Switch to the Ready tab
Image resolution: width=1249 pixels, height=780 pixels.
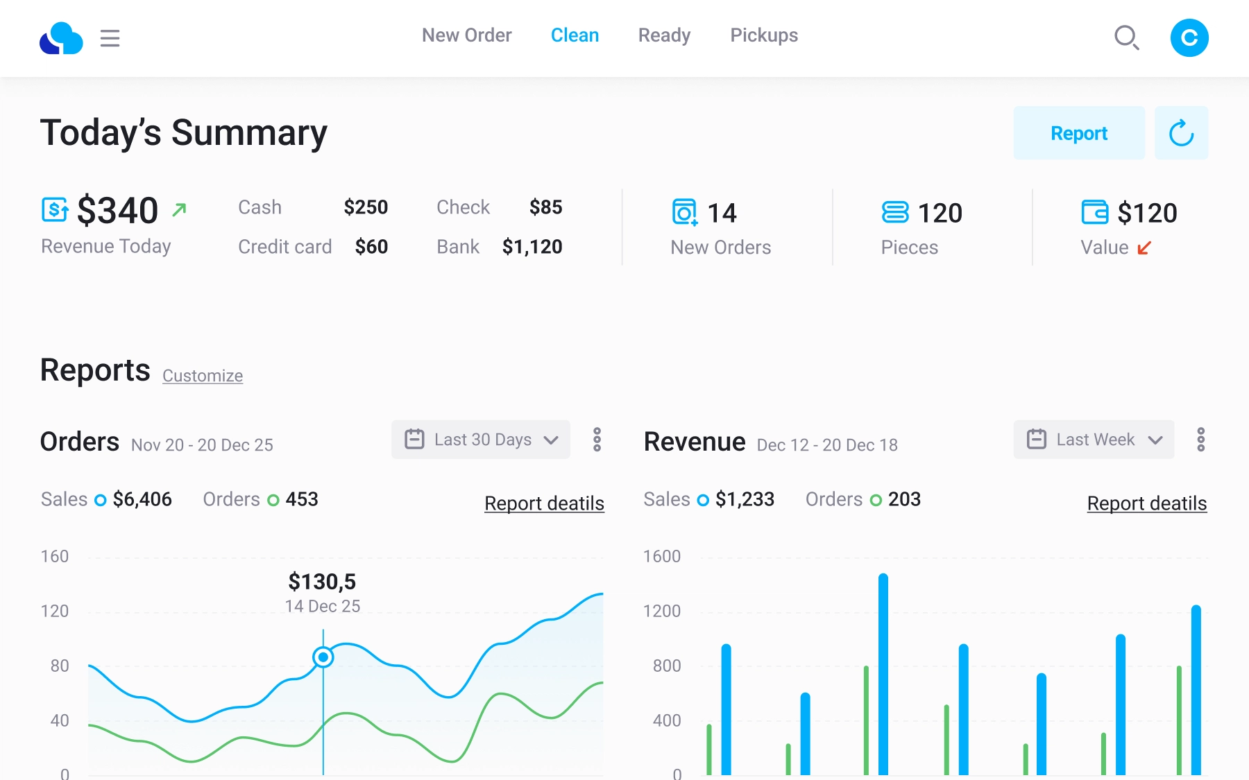[664, 35]
